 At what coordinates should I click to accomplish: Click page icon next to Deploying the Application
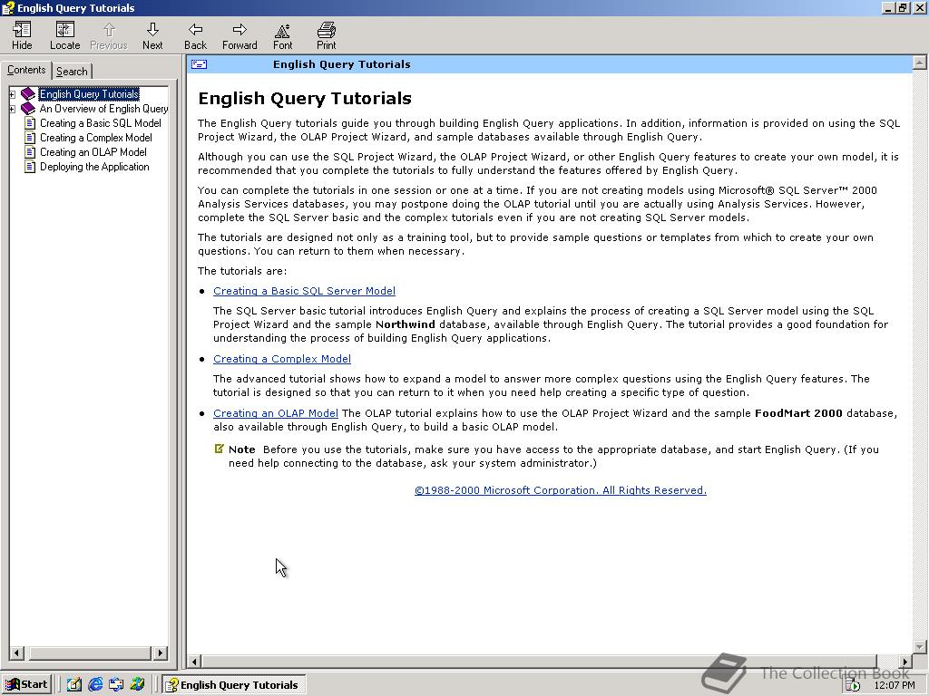click(x=30, y=167)
